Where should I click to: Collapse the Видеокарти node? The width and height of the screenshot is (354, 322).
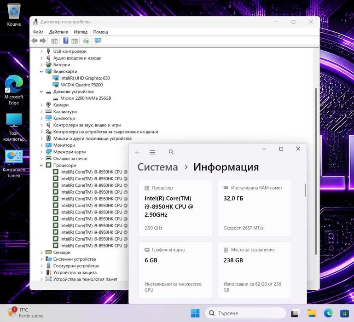pyautogui.click(x=41, y=72)
